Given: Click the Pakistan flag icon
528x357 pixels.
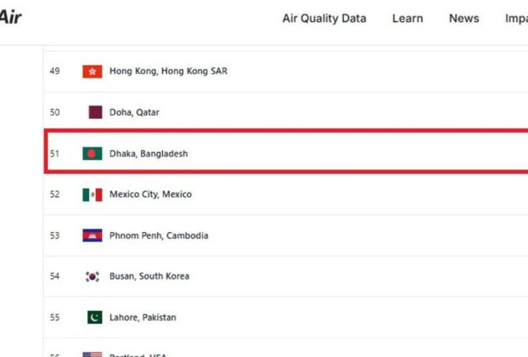Looking at the screenshot, I should coord(94,318).
